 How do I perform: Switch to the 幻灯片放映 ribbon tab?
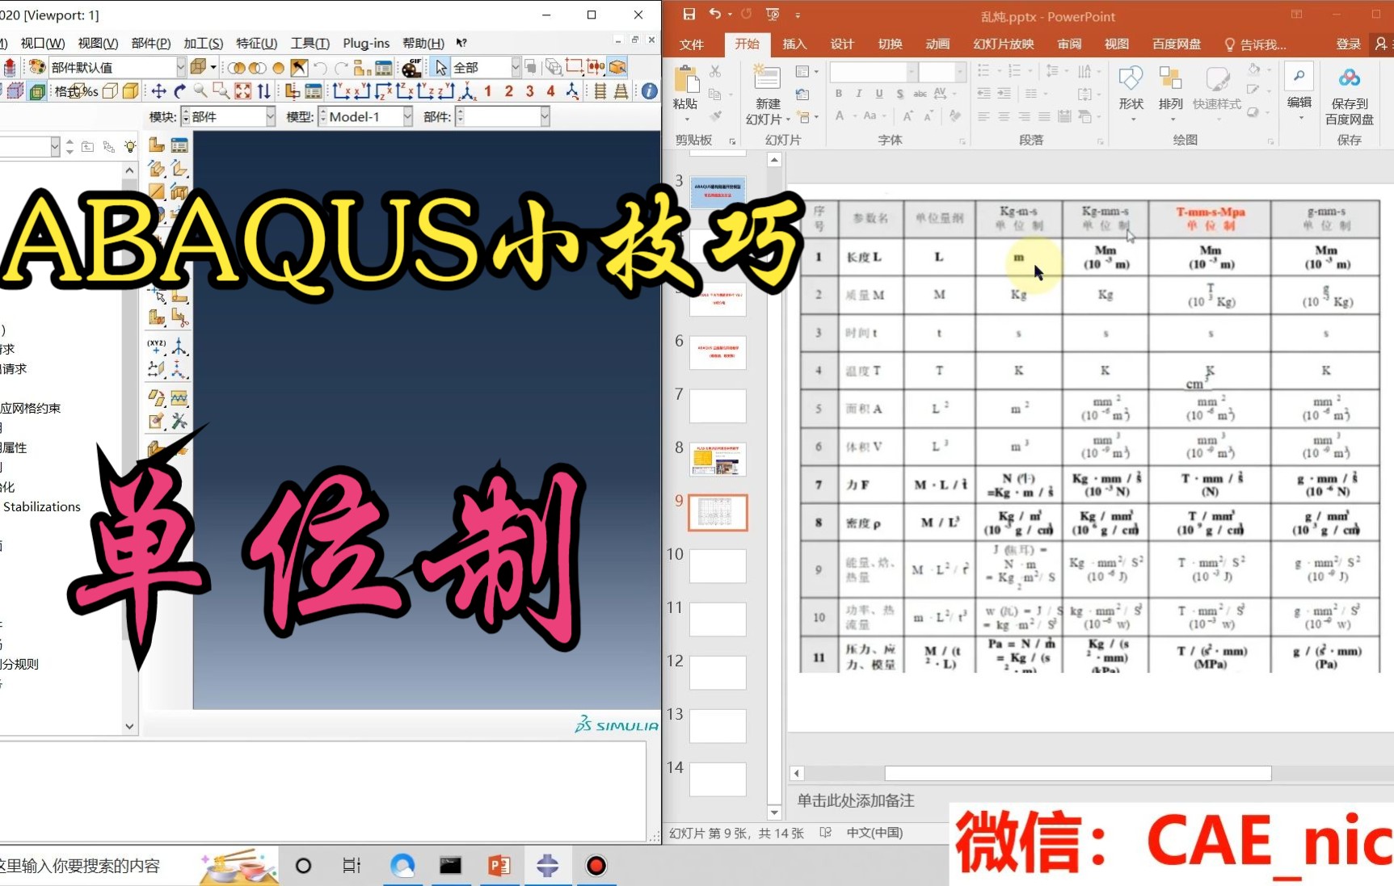point(1004,44)
